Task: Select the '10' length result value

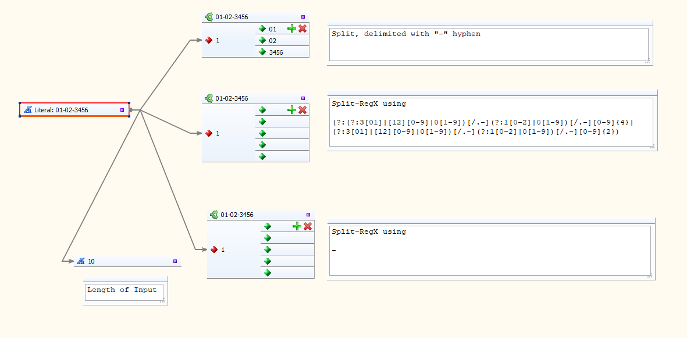Action: point(91,261)
